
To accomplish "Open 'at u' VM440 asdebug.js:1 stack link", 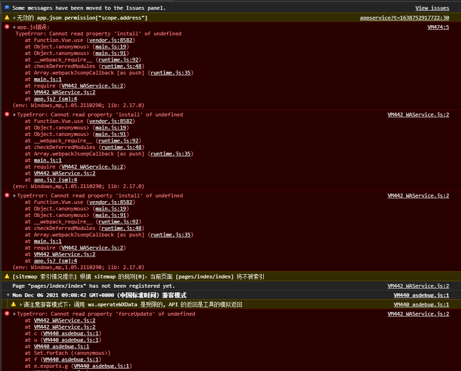I will (71, 340).
